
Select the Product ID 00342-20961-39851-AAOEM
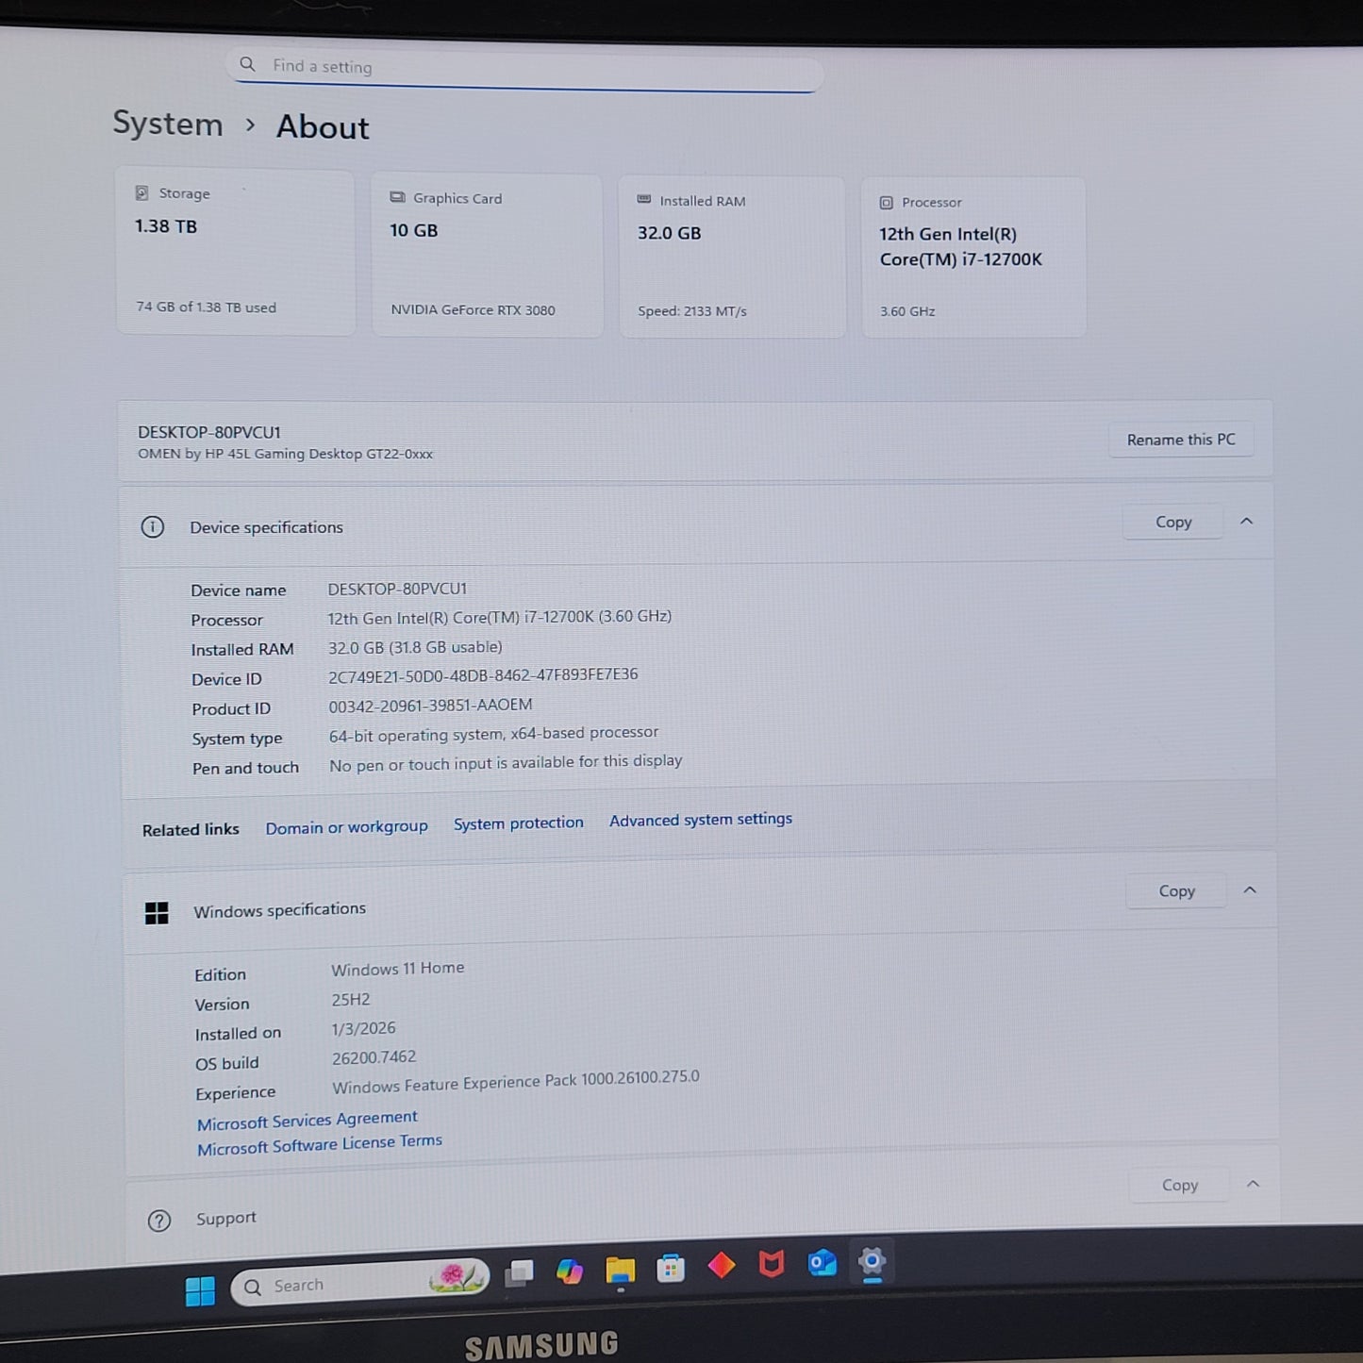point(430,706)
